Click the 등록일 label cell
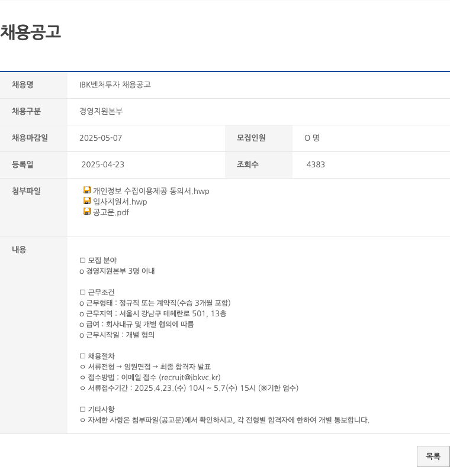The image size is (450, 476). [34, 165]
